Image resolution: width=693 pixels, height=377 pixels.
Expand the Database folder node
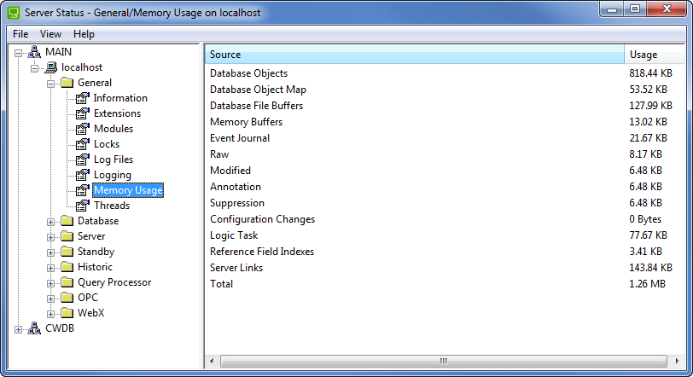(x=51, y=222)
